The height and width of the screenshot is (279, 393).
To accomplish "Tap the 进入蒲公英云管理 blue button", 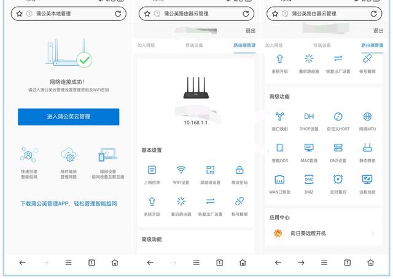I will pos(68,117).
